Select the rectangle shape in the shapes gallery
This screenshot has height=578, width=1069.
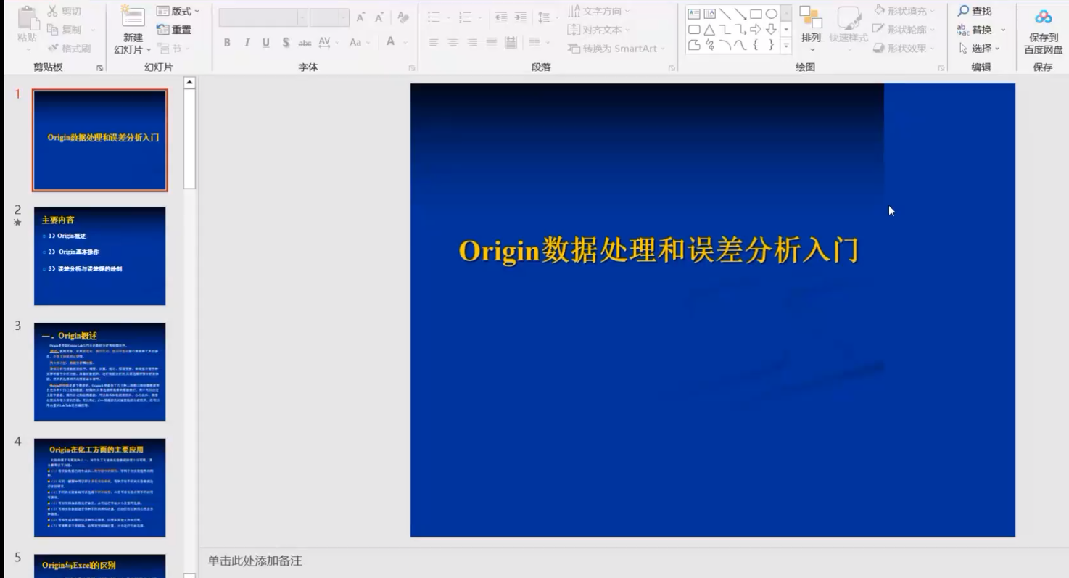point(756,14)
